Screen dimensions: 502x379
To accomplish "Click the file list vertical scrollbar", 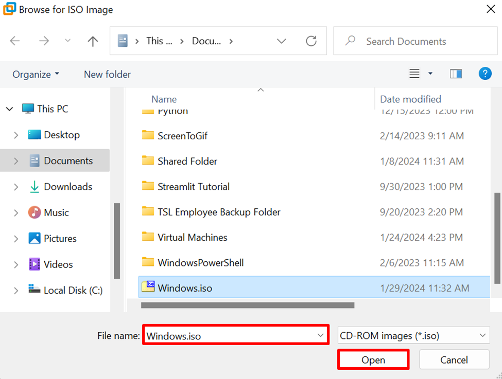I will [497, 238].
